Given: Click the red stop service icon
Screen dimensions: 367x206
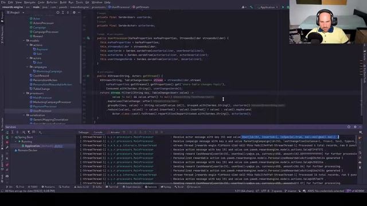Looking at the screenshot, I should click(x=7, y=142).
